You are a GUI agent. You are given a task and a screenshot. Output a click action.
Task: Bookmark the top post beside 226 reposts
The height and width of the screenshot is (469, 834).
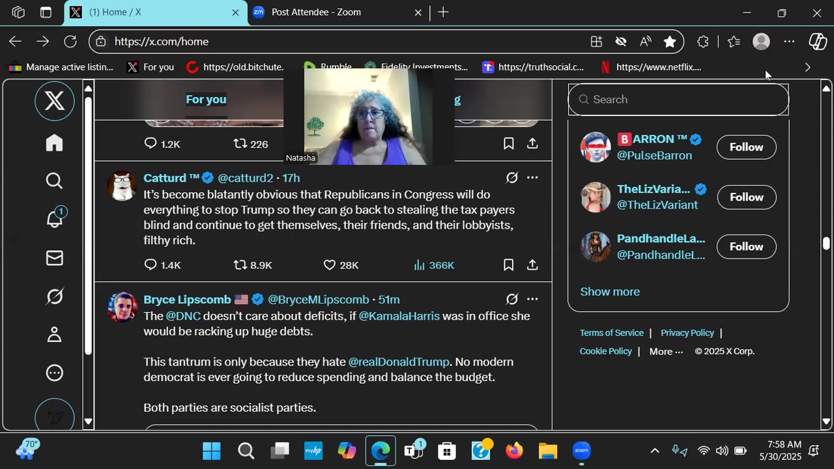(x=509, y=144)
